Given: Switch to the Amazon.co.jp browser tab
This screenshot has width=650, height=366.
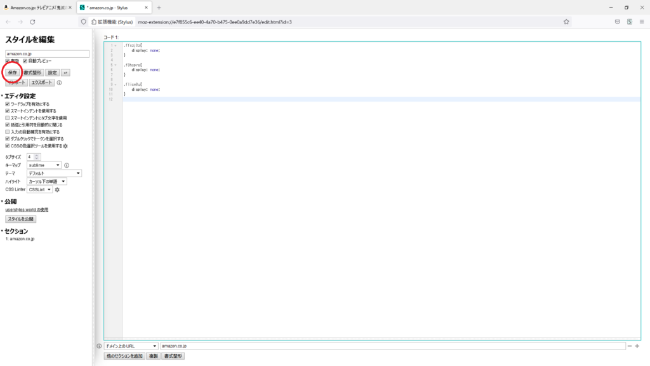Looking at the screenshot, I should [37, 7].
